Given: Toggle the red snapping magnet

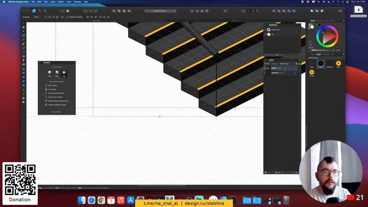Looking at the screenshot, I should pos(253,11).
